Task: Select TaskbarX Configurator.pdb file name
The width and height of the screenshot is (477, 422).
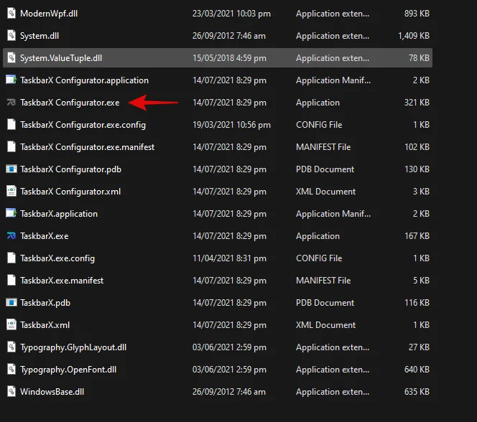Action: (x=70, y=169)
